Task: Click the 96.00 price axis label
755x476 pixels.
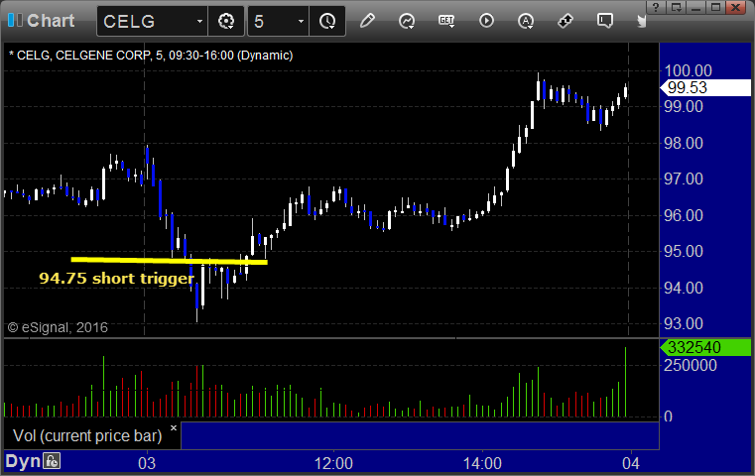Action: [684, 215]
